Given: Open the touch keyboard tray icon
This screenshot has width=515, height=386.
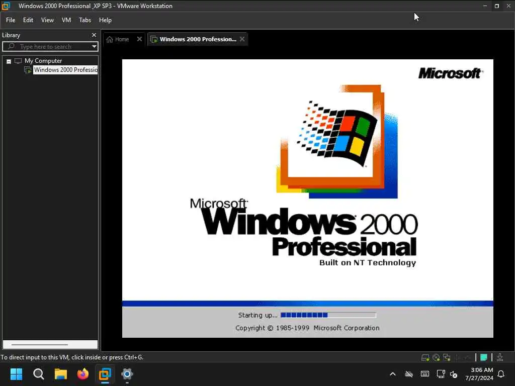Looking at the screenshot, I should [x=424, y=374].
